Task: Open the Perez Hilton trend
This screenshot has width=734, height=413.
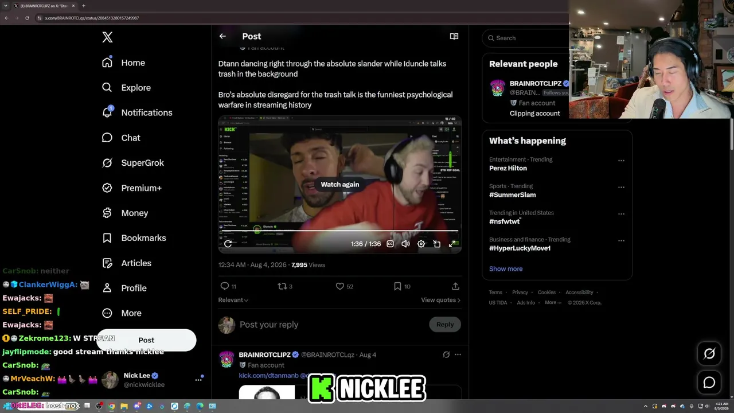Action: pyautogui.click(x=508, y=168)
